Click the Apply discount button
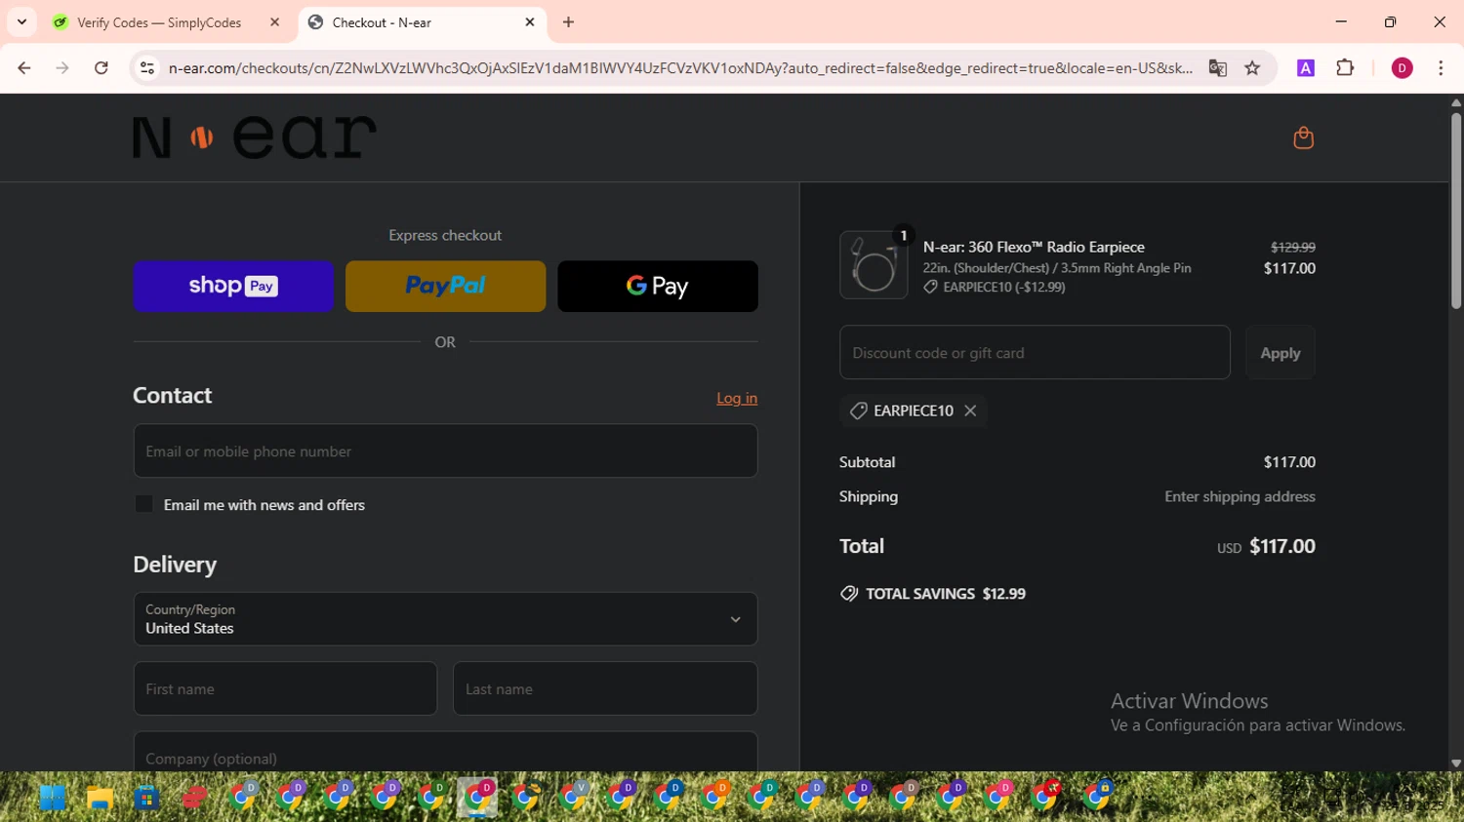 coord(1280,353)
